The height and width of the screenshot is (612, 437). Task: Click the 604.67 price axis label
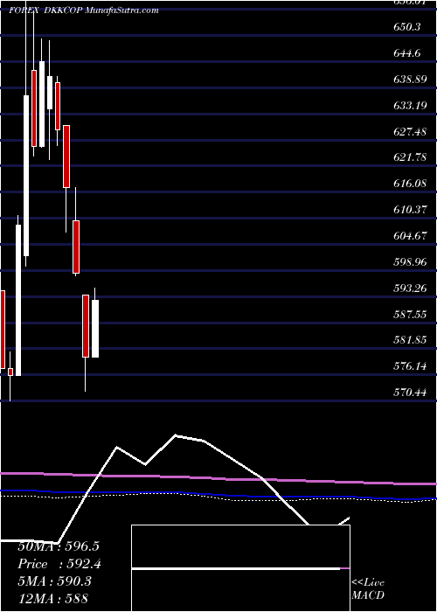coord(410,236)
